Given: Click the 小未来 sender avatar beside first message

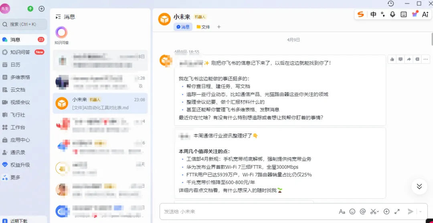Looking at the screenshot, I should (x=166, y=61).
